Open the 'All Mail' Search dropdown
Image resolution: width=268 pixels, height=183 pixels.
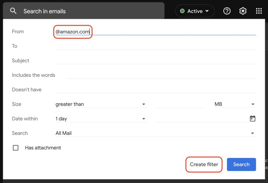[155, 133]
